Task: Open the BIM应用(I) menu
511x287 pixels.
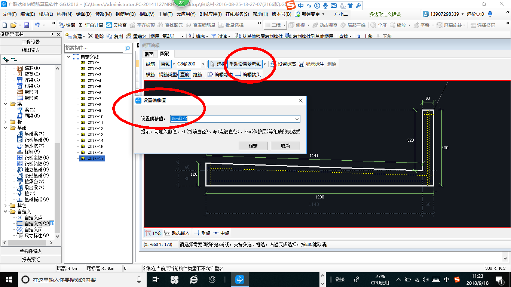Action: click(x=211, y=14)
